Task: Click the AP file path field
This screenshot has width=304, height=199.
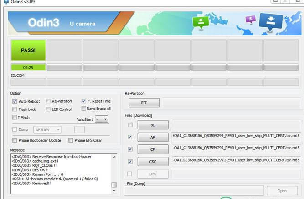Action: click(x=236, y=136)
